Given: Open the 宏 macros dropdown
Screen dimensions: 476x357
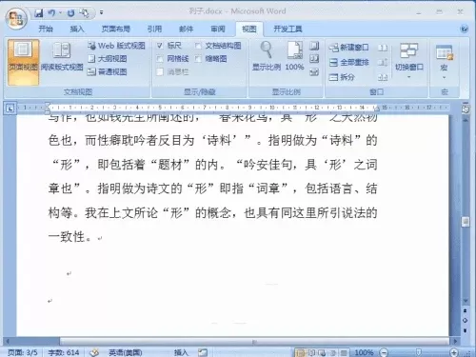Looking at the screenshot, I should [444, 61].
